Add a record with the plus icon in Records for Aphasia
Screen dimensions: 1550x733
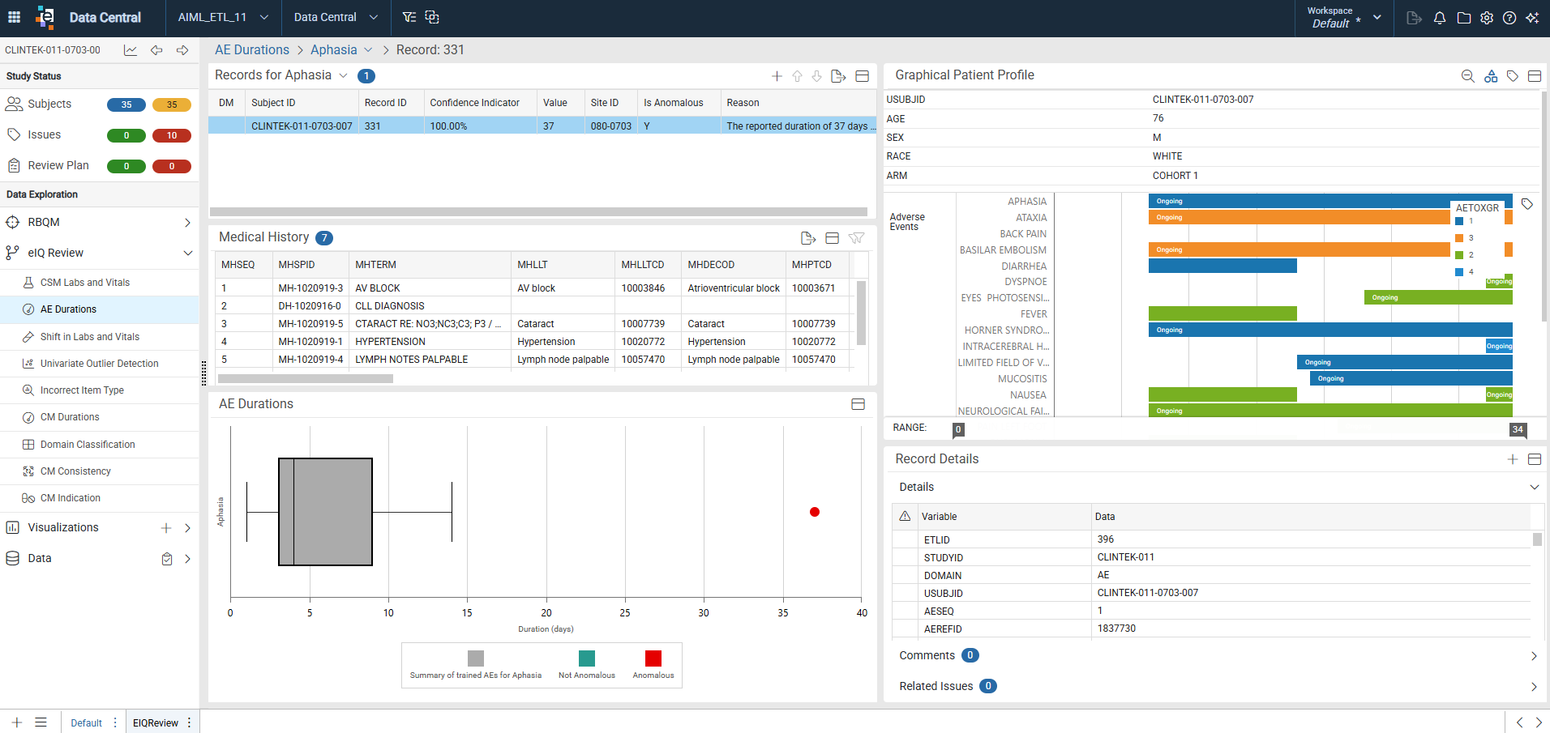click(777, 76)
